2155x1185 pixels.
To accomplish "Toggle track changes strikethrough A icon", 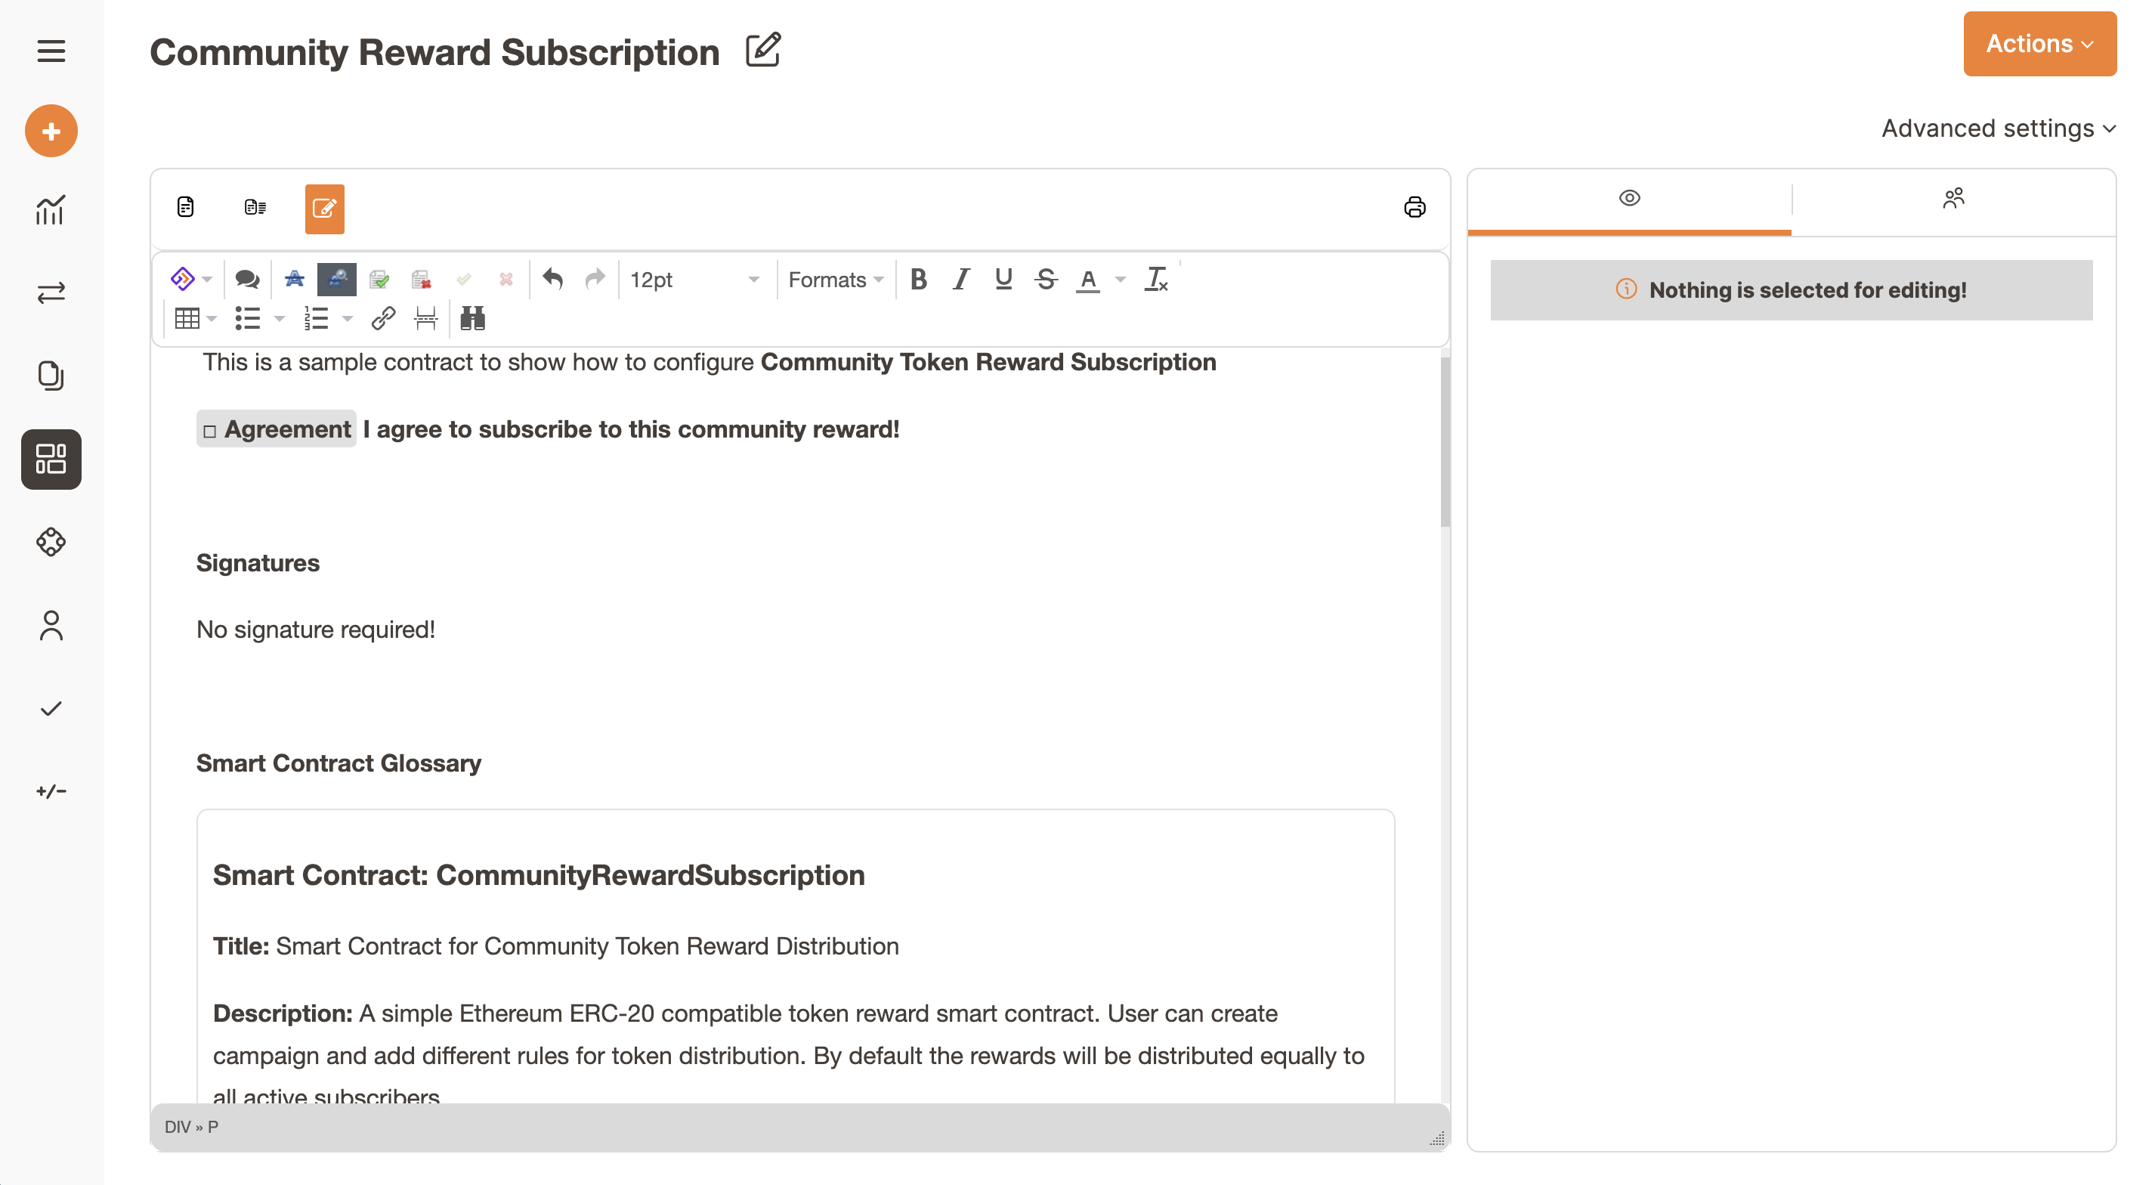I will [295, 279].
